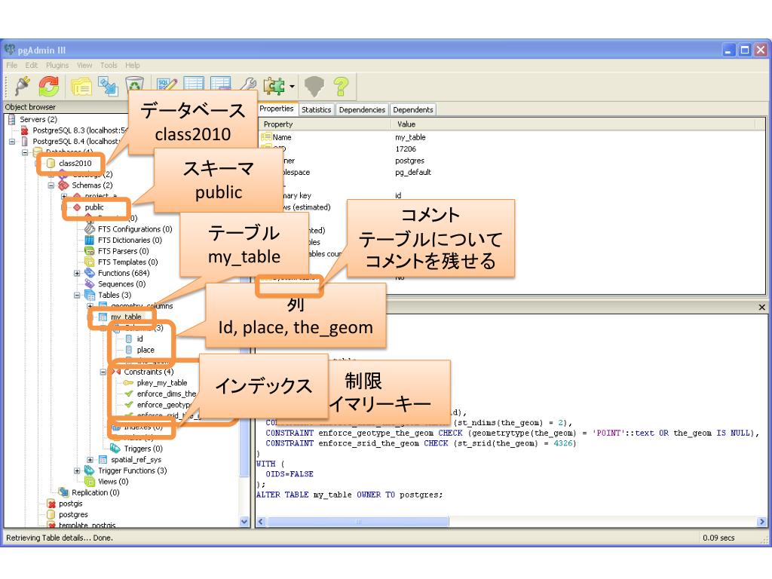Open the View menu
The image size is (772, 579).
tap(84, 65)
